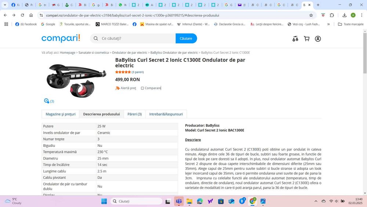Viewport: 367px width, 207px height.
Task: Open the price comparison scales icon
Action: click(x=295, y=39)
